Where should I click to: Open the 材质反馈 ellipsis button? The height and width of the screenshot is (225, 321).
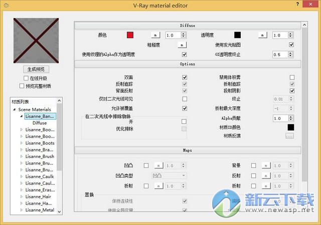(289, 136)
